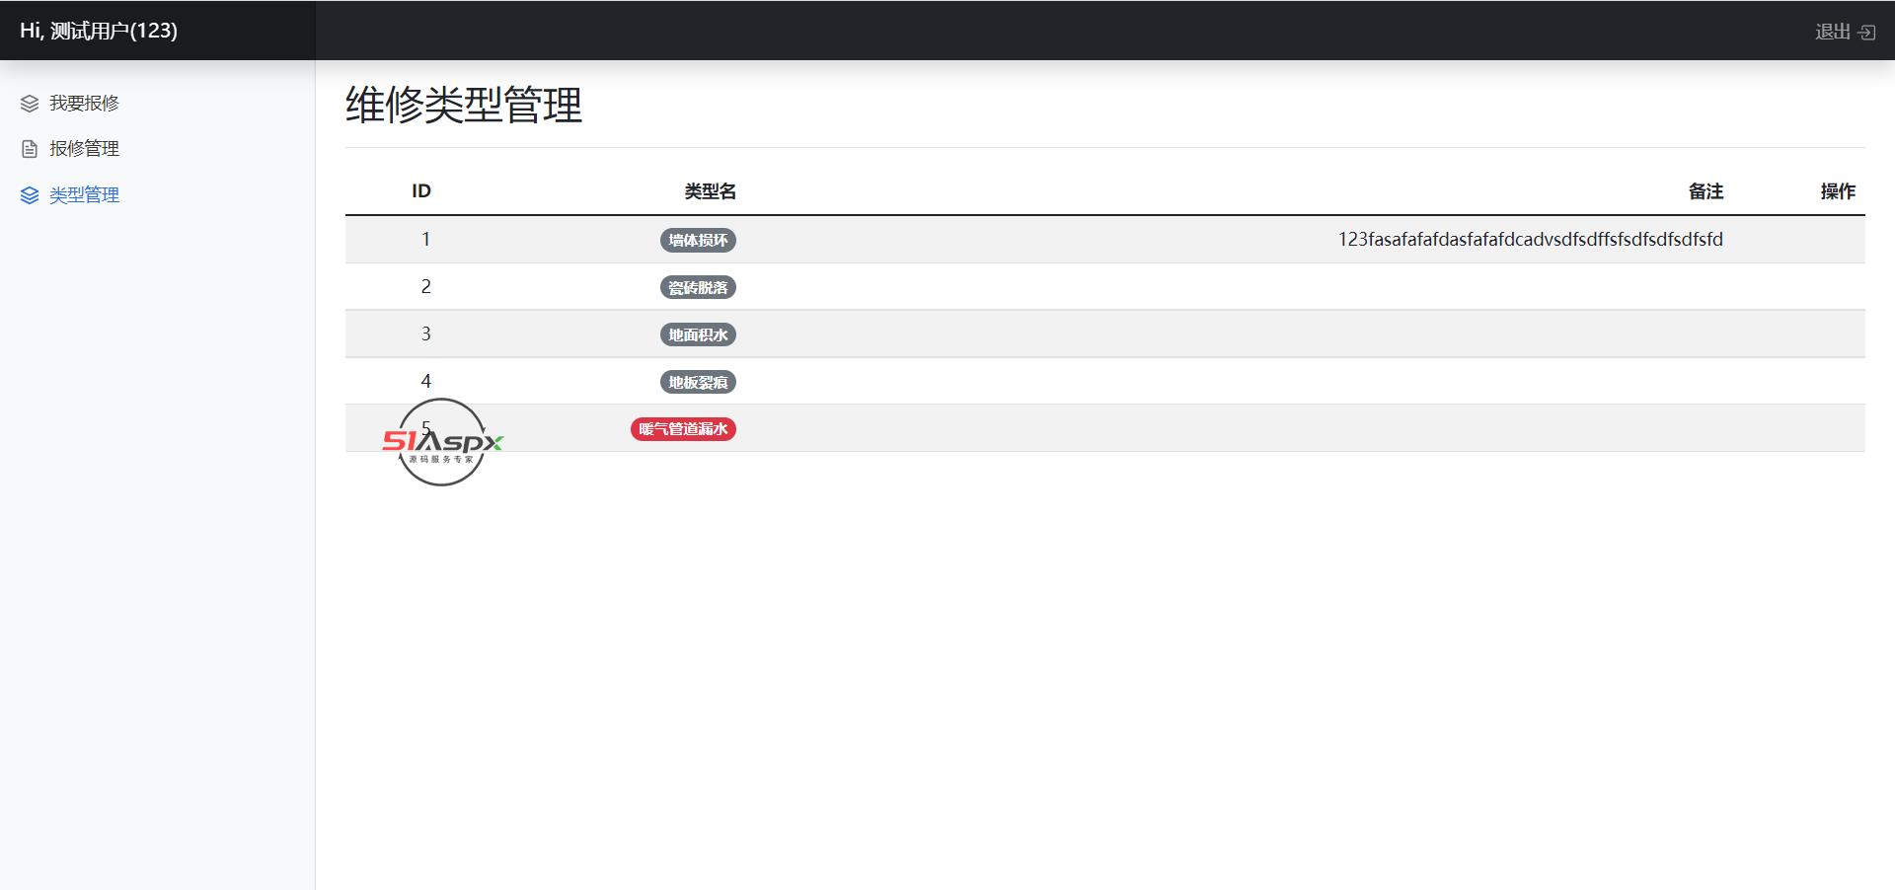
Task: Open the 我要报修 sidebar menu
Action: coord(84,103)
